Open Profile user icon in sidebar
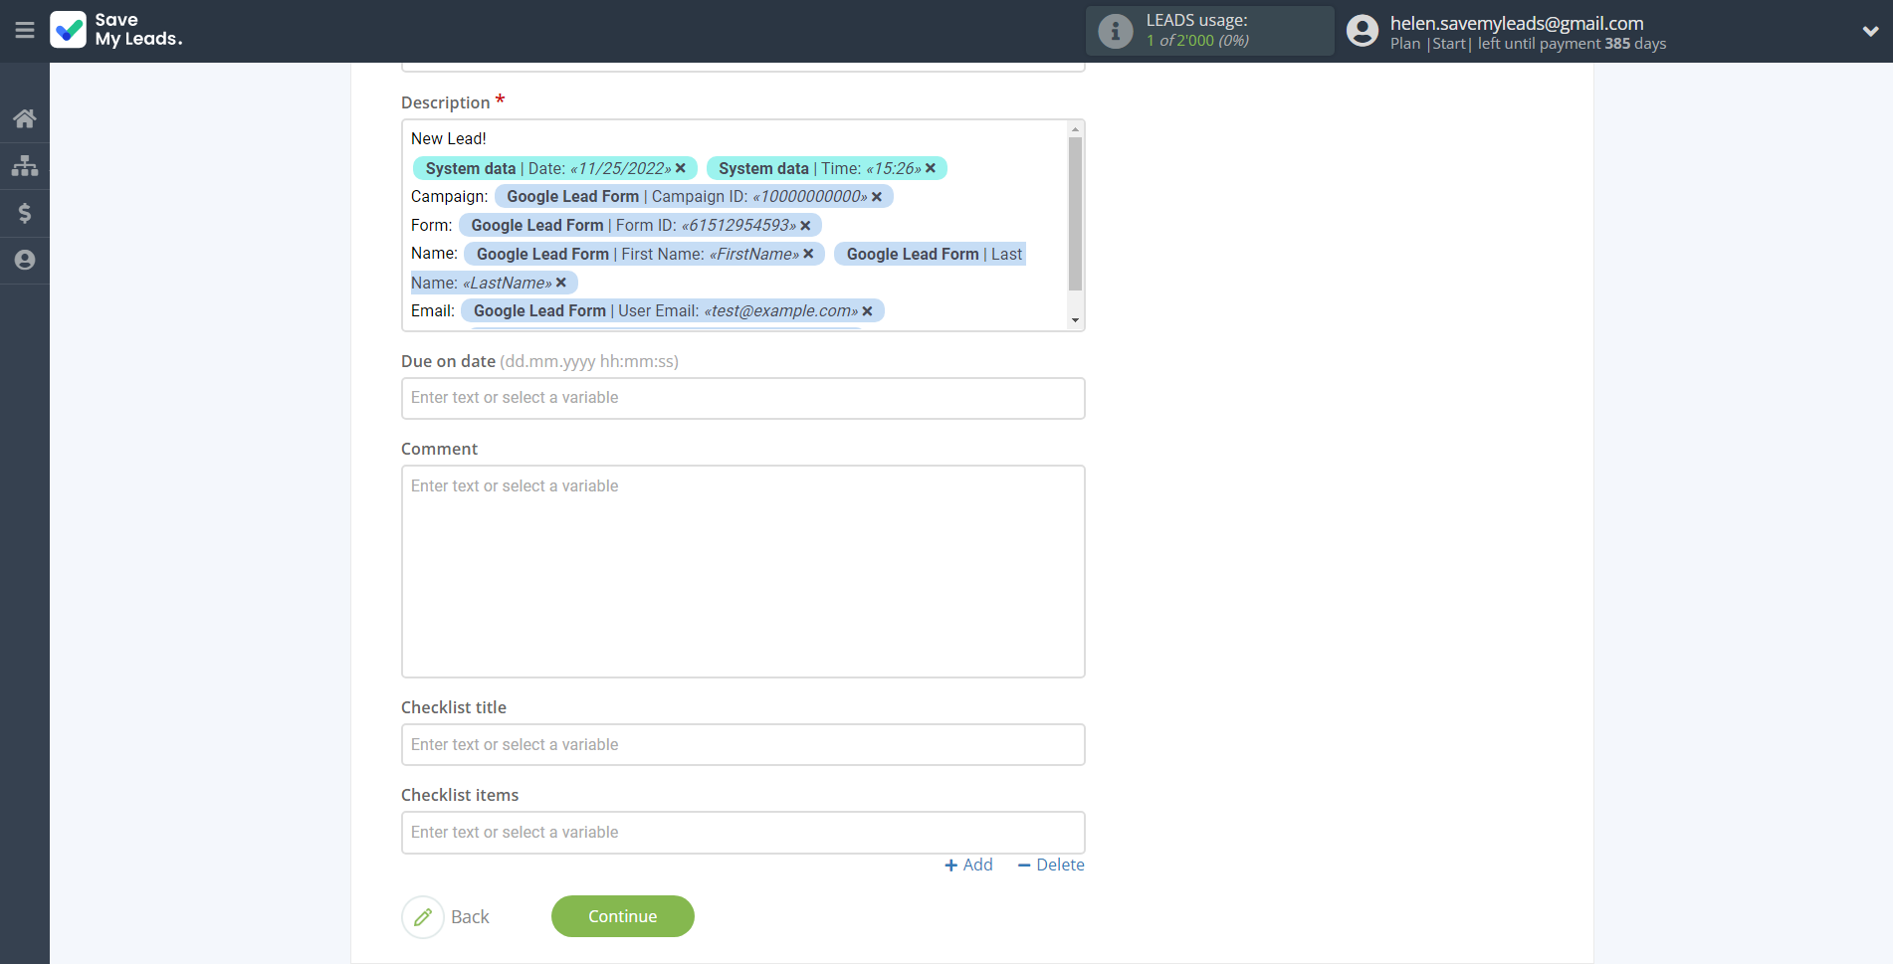1893x964 pixels. point(25,260)
